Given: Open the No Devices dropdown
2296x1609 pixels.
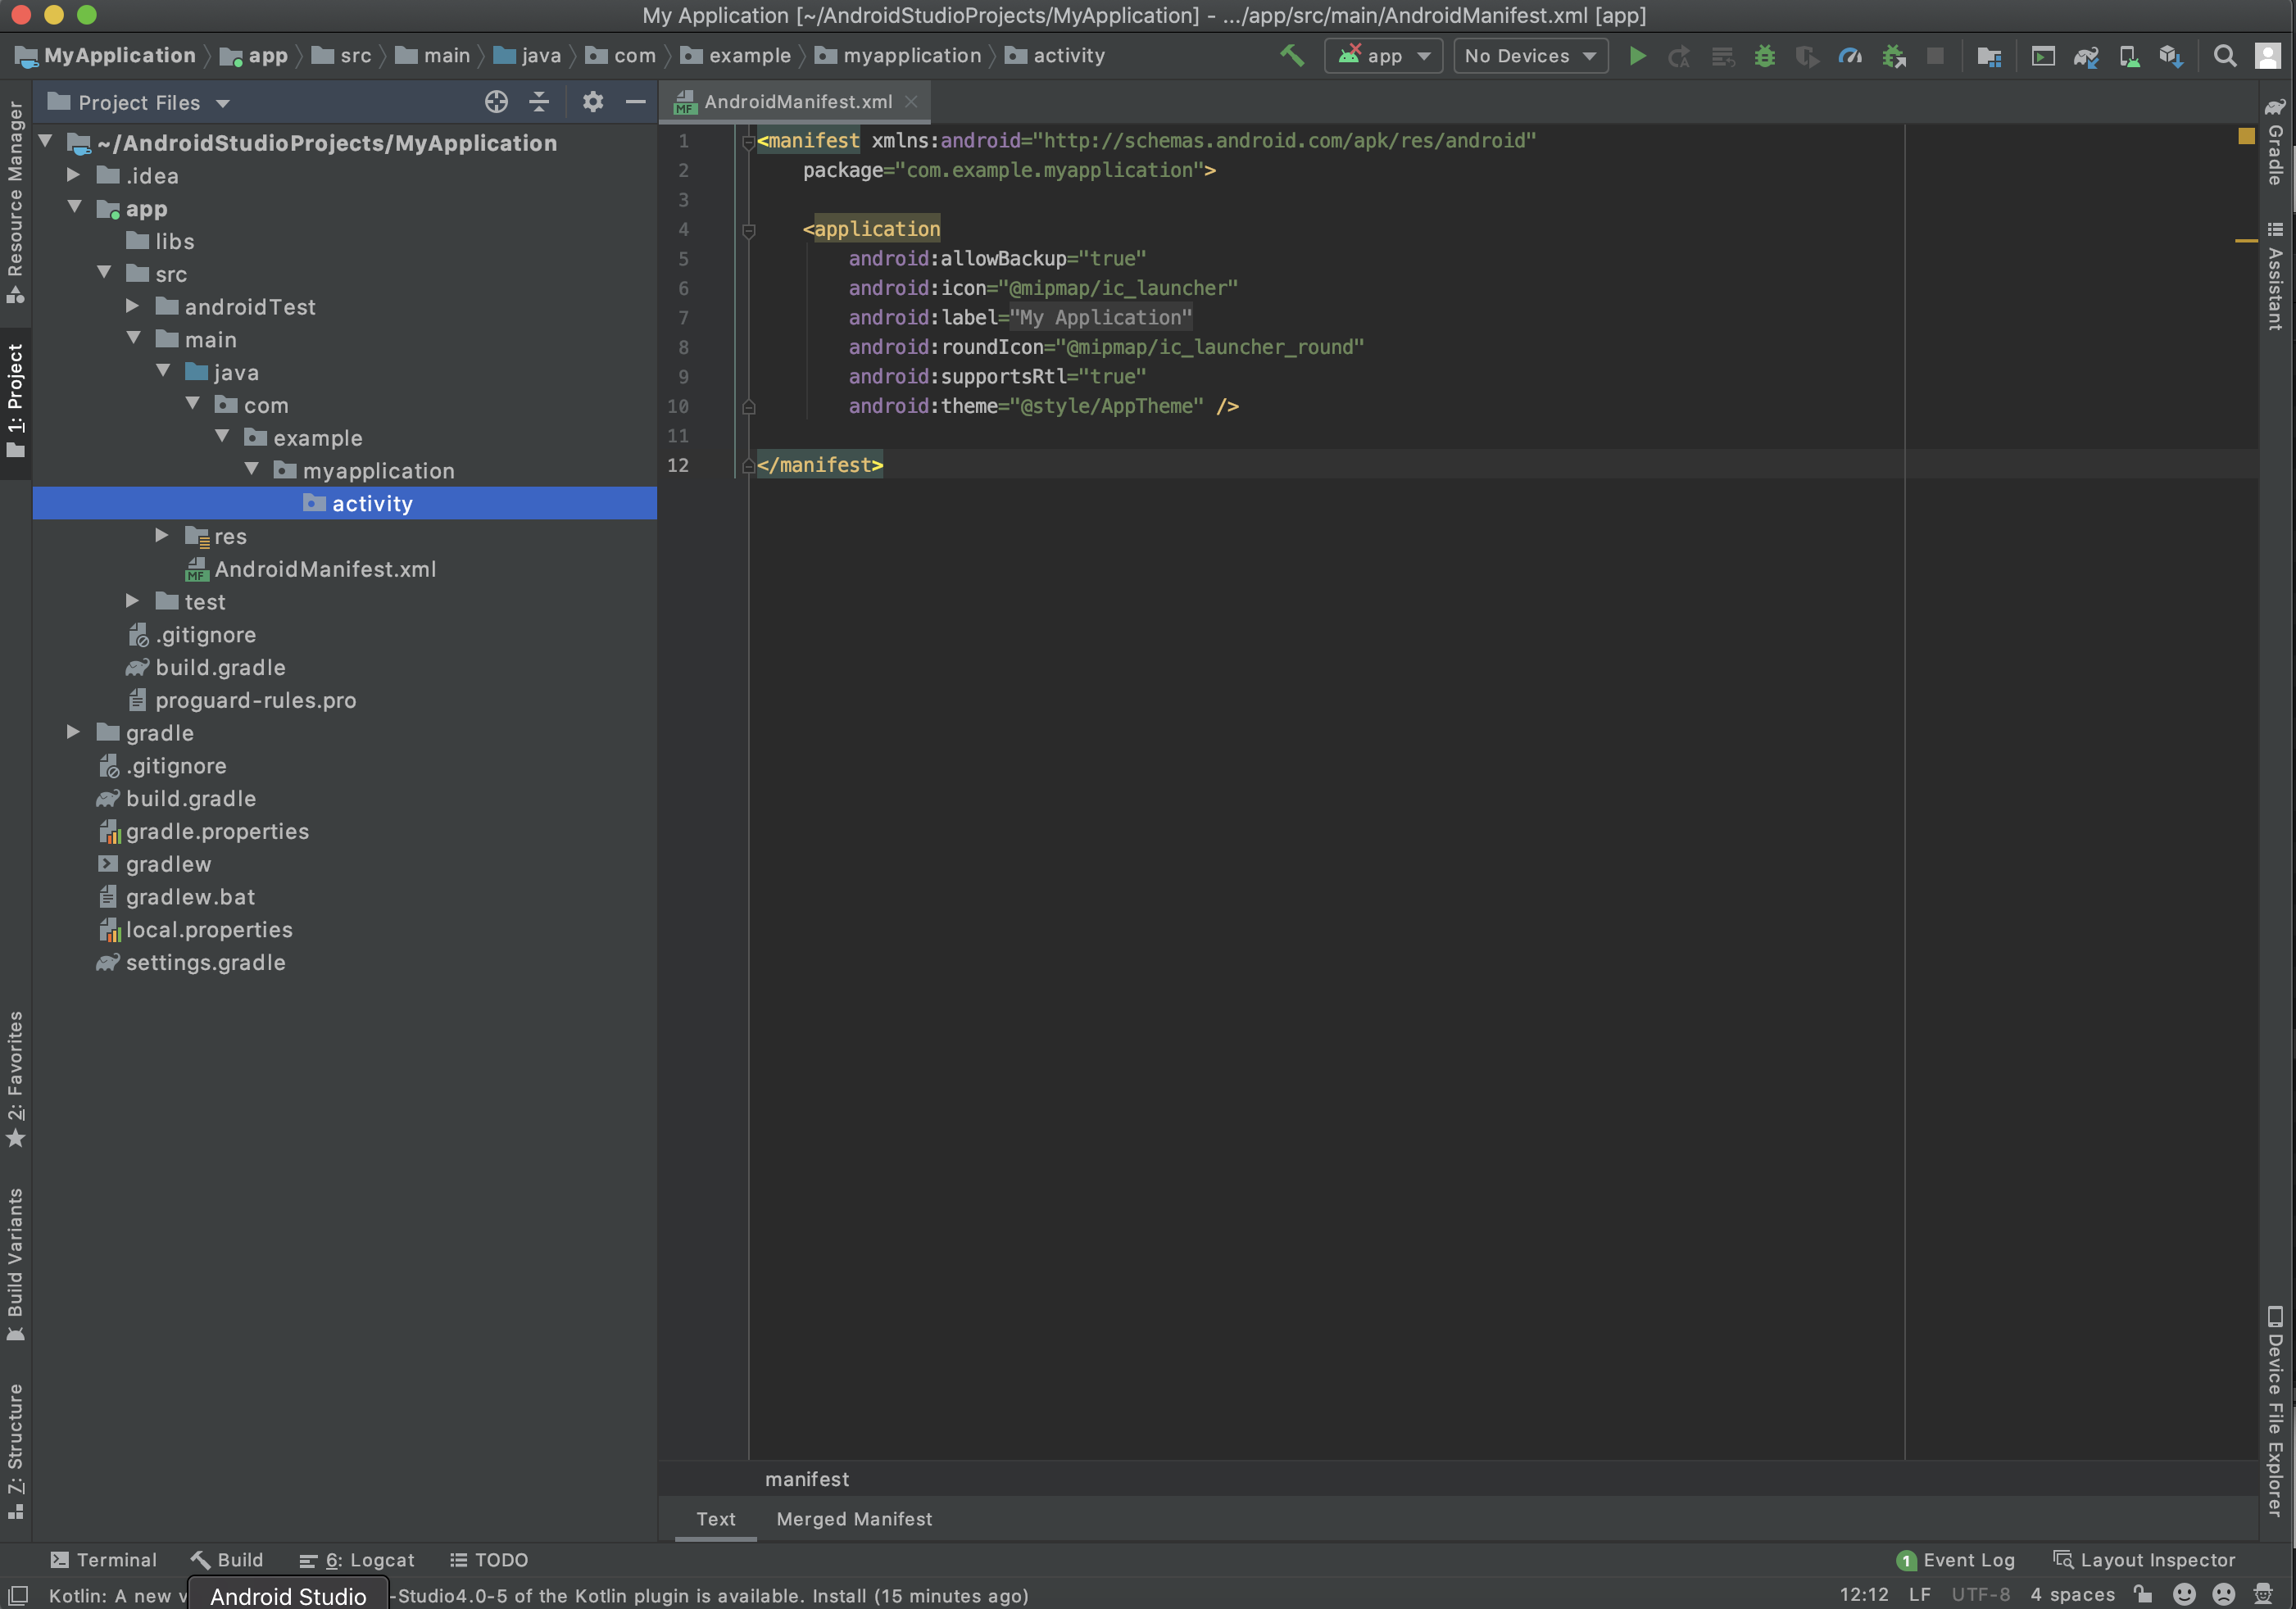Looking at the screenshot, I should point(1529,56).
